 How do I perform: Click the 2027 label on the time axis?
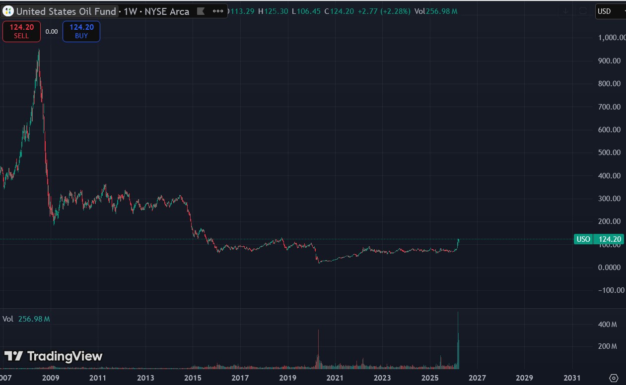point(478,378)
